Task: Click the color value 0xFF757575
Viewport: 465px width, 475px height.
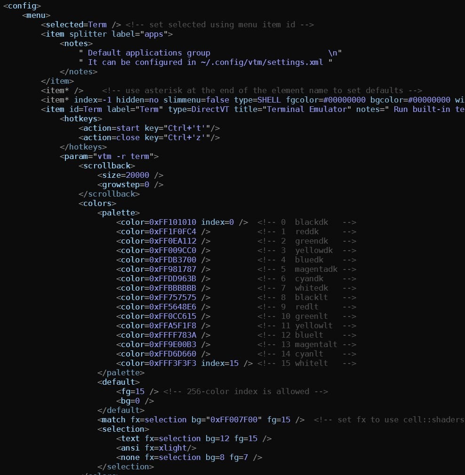Action: point(173,297)
